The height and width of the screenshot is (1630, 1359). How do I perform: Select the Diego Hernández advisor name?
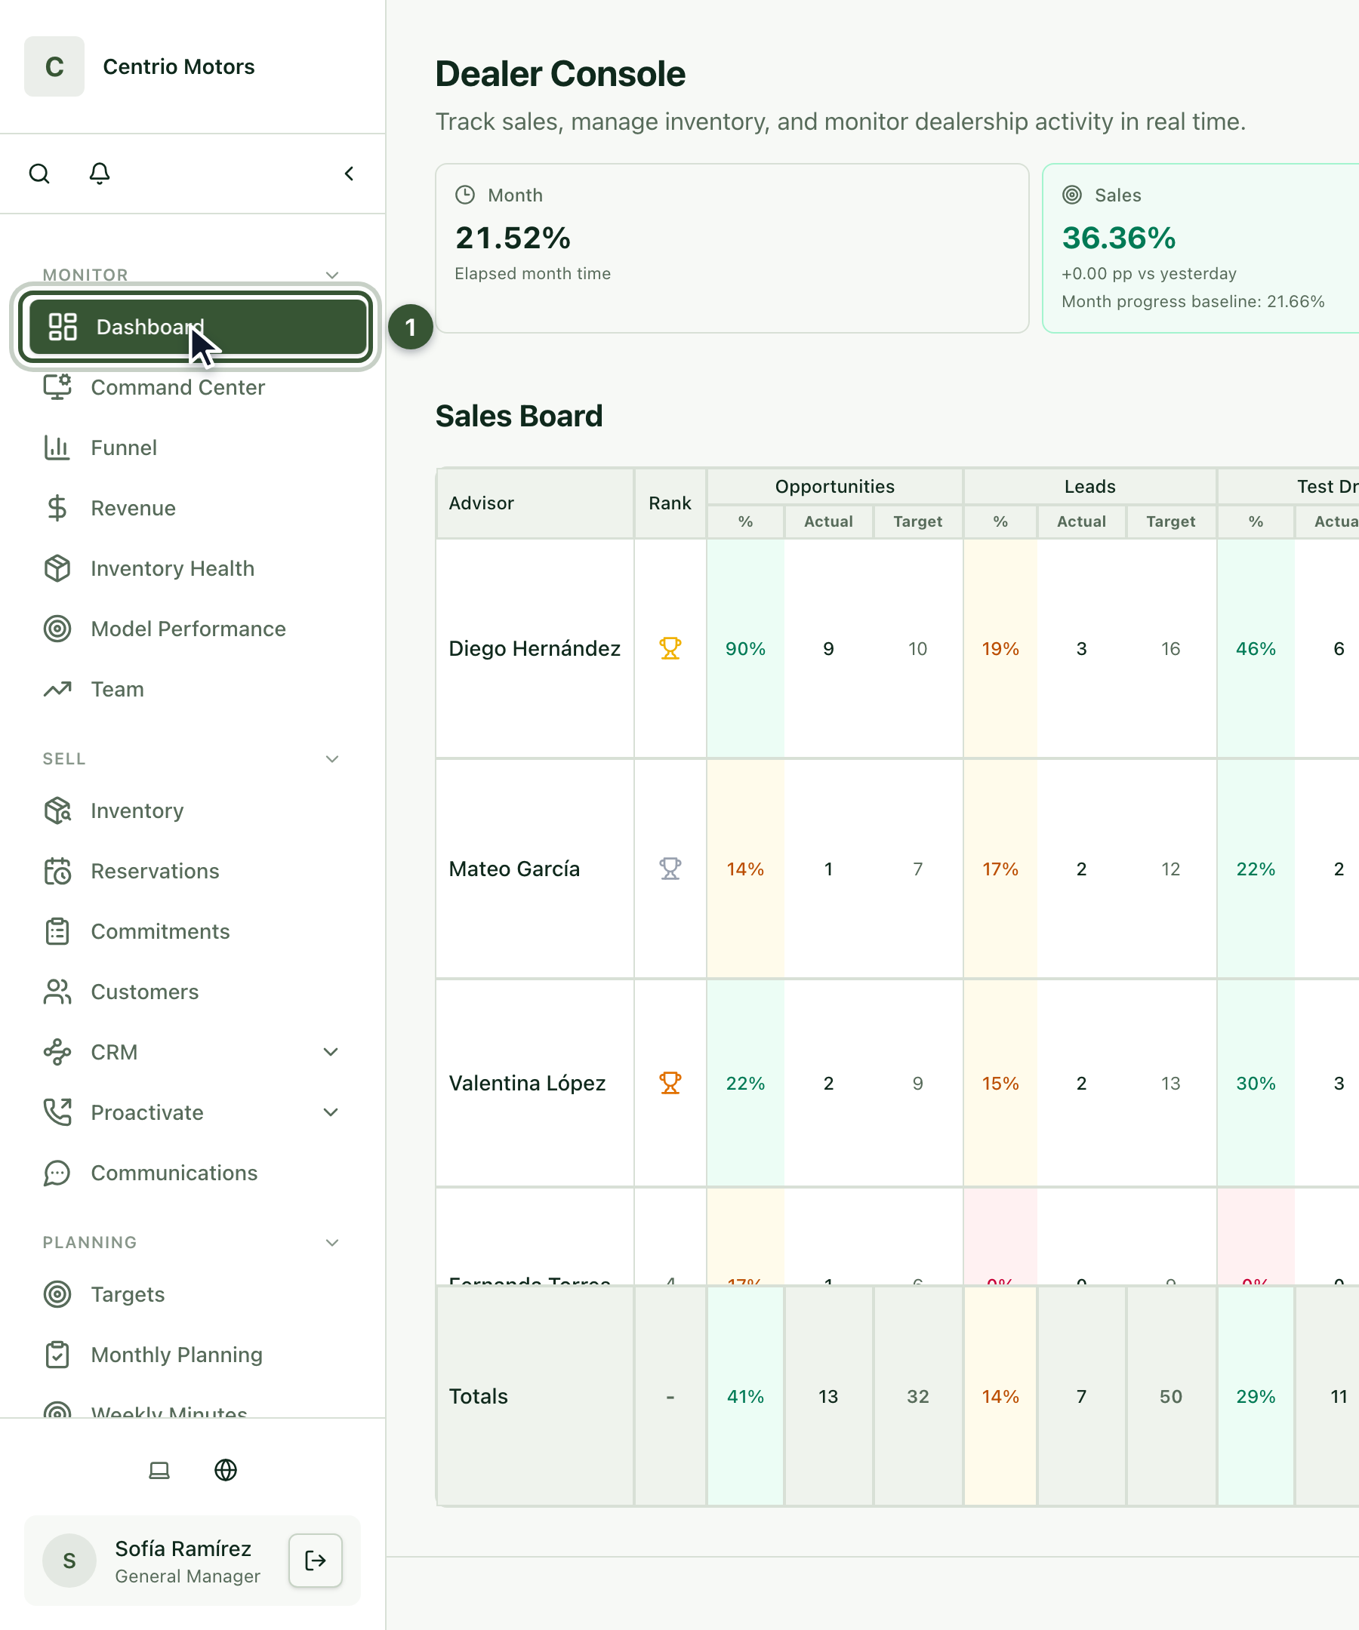pos(535,648)
